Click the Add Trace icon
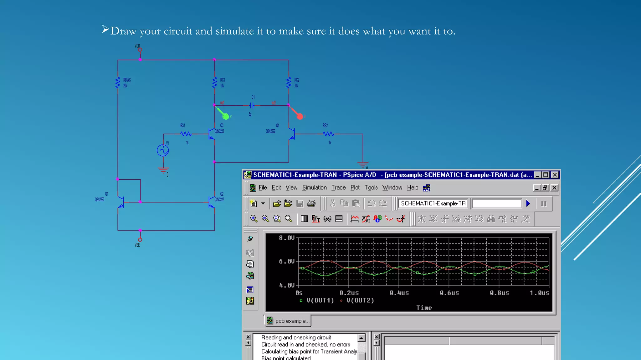 355,219
